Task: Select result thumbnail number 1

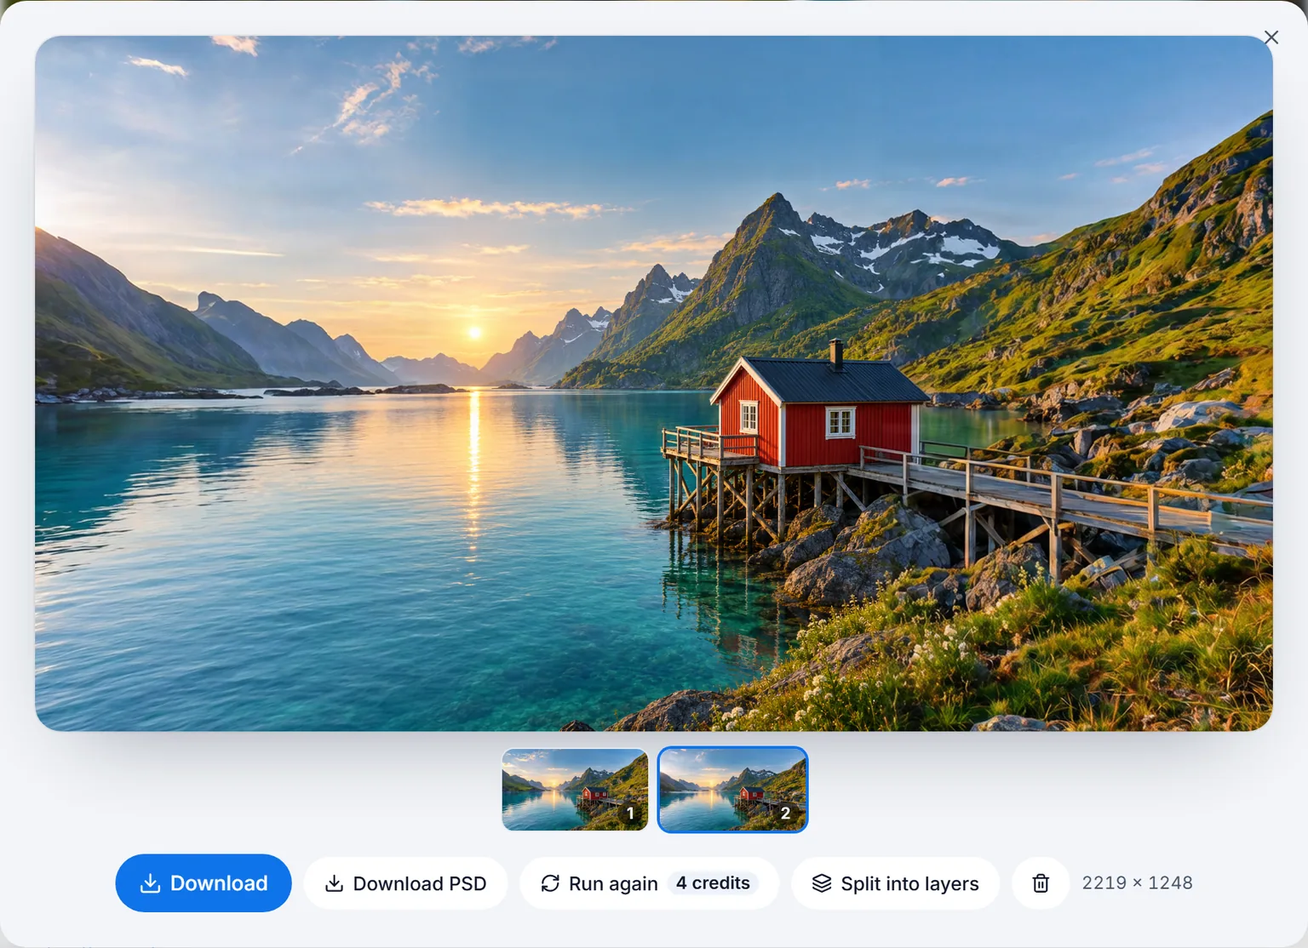Action: pyautogui.click(x=575, y=790)
